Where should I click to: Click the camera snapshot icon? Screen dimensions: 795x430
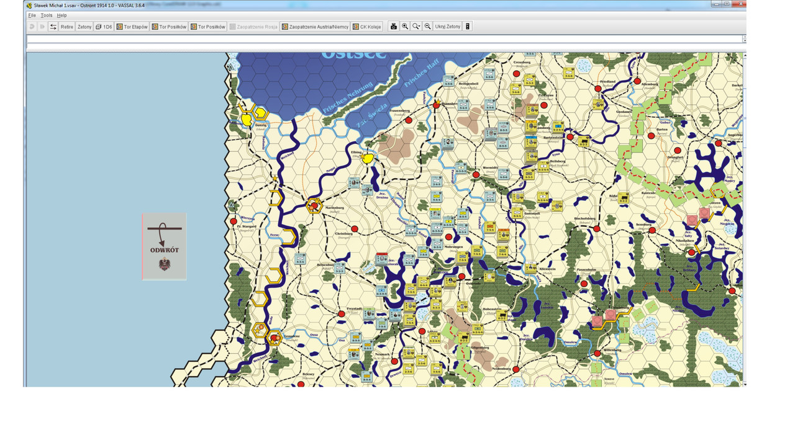[x=394, y=27]
